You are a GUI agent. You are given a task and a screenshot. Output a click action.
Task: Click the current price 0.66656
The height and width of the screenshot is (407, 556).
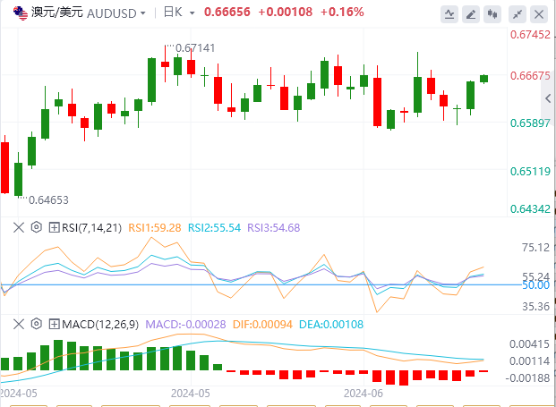[x=227, y=12]
